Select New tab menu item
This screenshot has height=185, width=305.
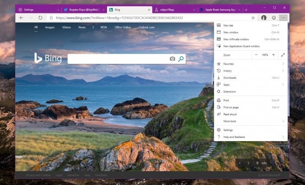(x=251, y=26)
